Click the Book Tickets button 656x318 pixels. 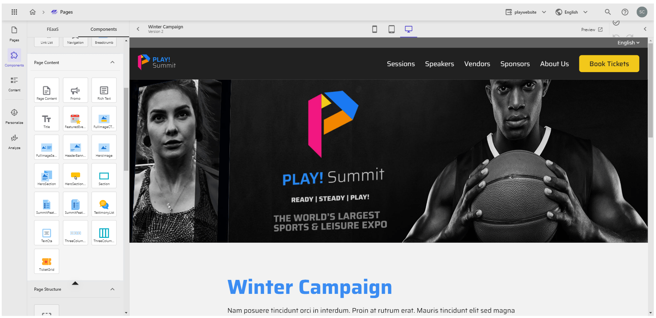[x=609, y=64]
